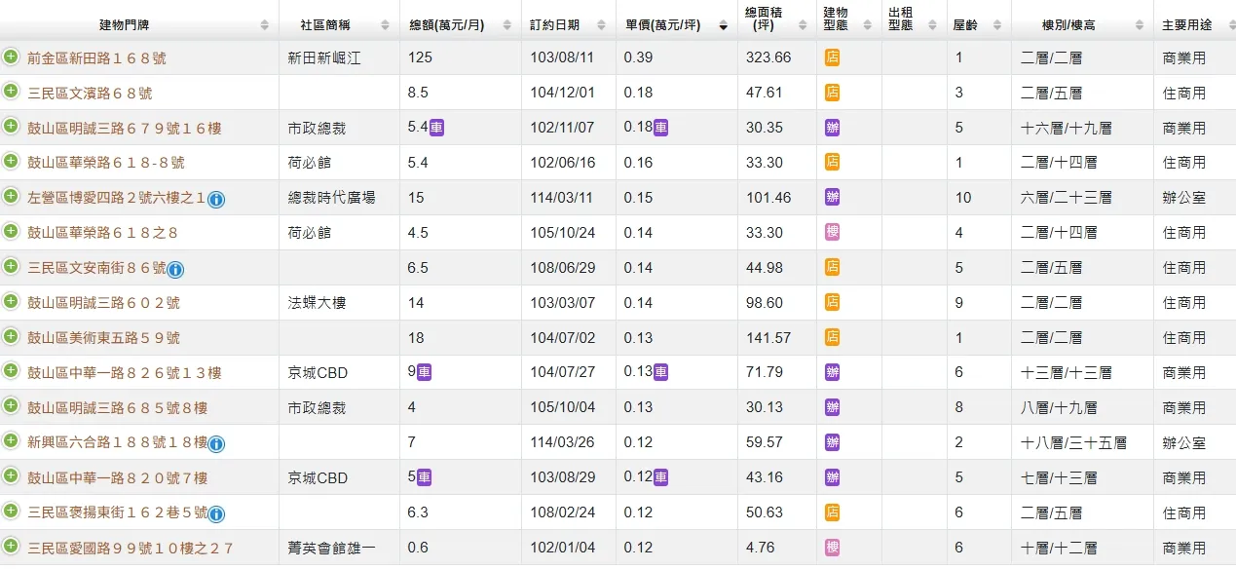
Task: Click 車 badge beside 0.13 unit price
Action: 660,372
